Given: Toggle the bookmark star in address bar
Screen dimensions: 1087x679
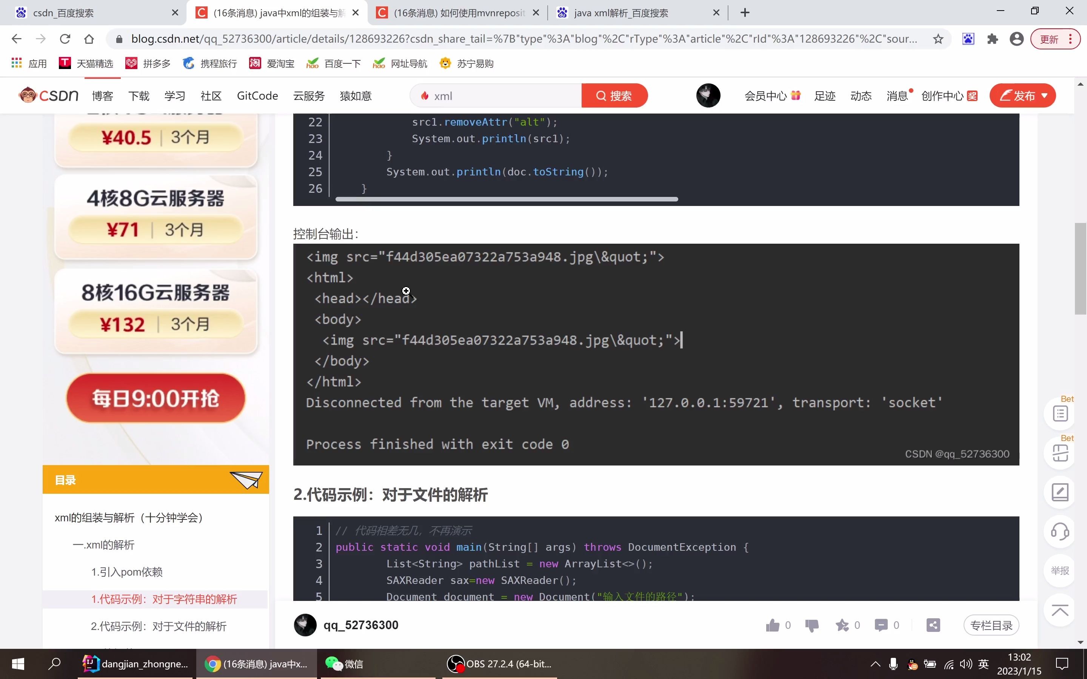Looking at the screenshot, I should [x=938, y=38].
